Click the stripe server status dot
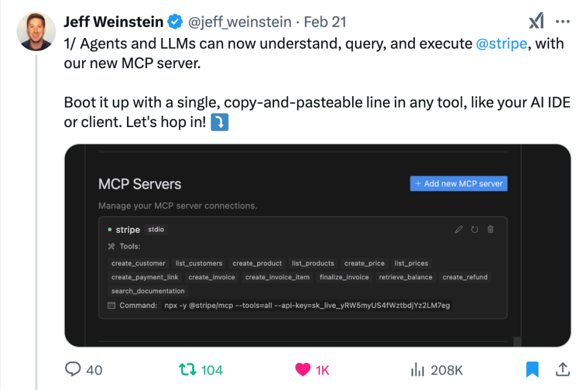 (111, 229)
